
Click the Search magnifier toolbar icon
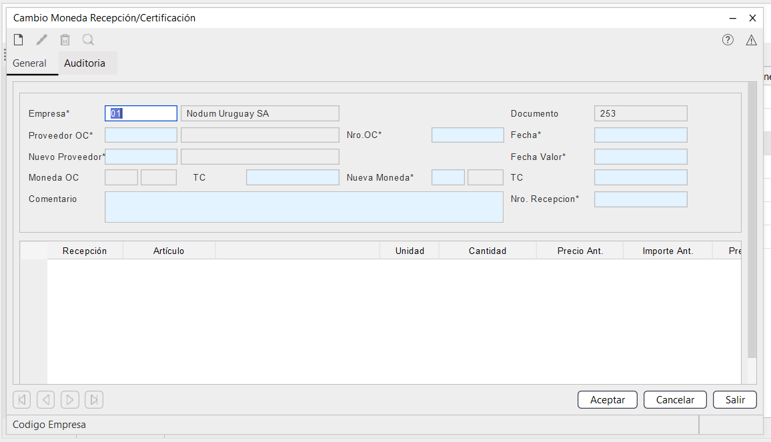88,40
